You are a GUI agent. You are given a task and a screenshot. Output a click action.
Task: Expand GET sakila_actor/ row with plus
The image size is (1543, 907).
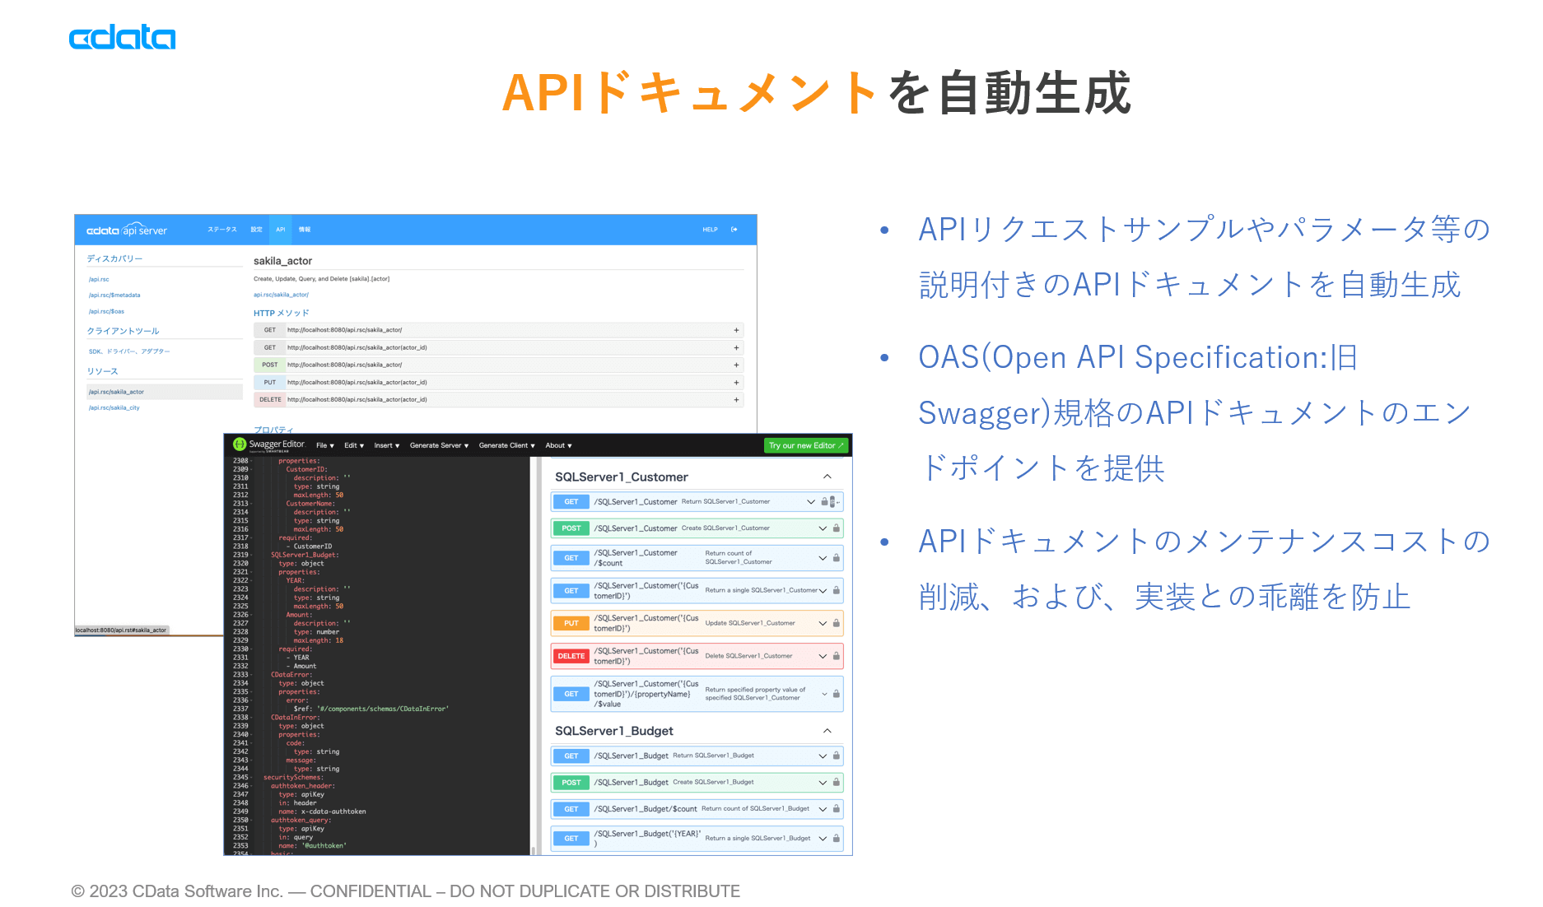coord(736,330)
